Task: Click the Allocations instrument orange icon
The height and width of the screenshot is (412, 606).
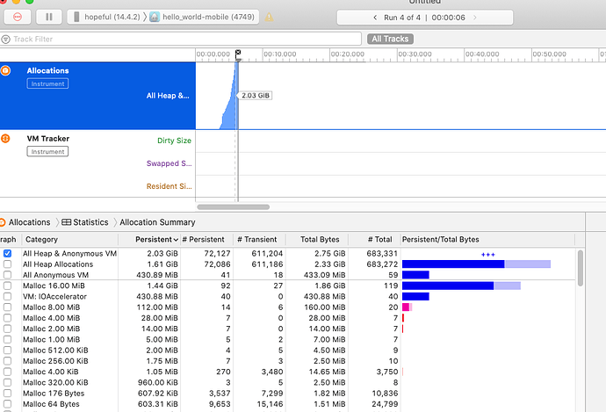Action: [5, 70]
